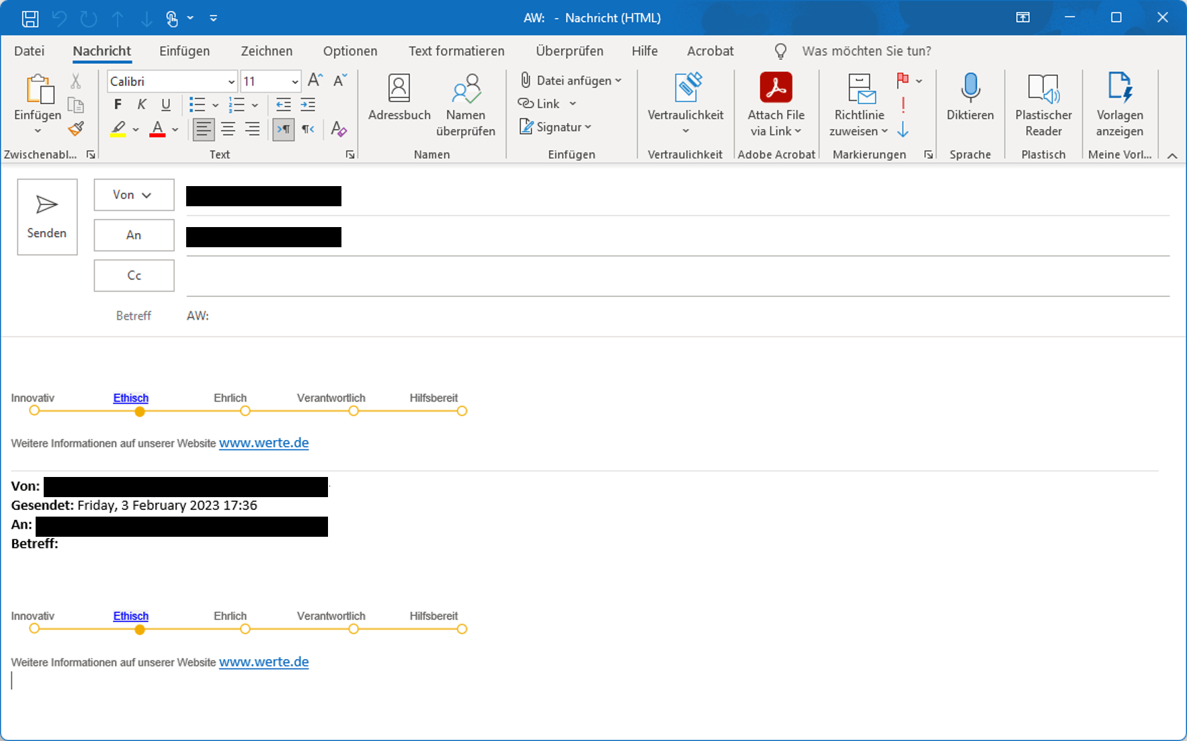Click the Senden send button
This screenshot has height=741, width=1187.
click(x=47, y=216)
